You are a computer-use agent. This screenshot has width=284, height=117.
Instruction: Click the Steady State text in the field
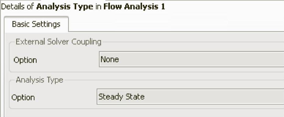coord(121,97)
